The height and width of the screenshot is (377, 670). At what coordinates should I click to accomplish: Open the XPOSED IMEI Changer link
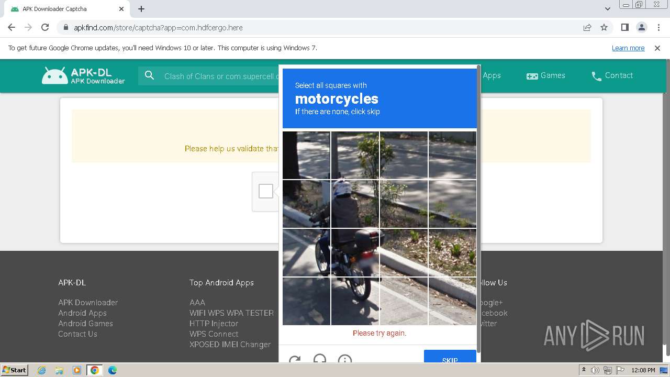230,344
